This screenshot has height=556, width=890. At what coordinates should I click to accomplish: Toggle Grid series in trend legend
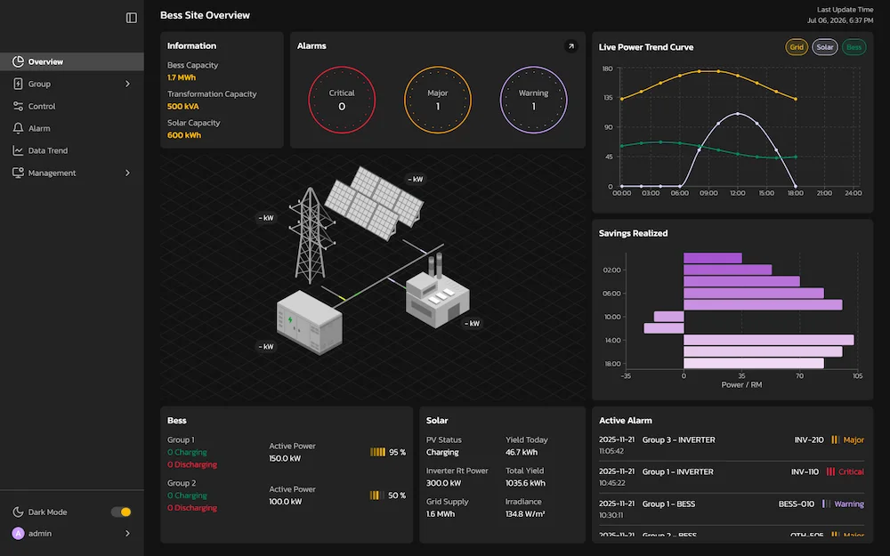[797, 47]
